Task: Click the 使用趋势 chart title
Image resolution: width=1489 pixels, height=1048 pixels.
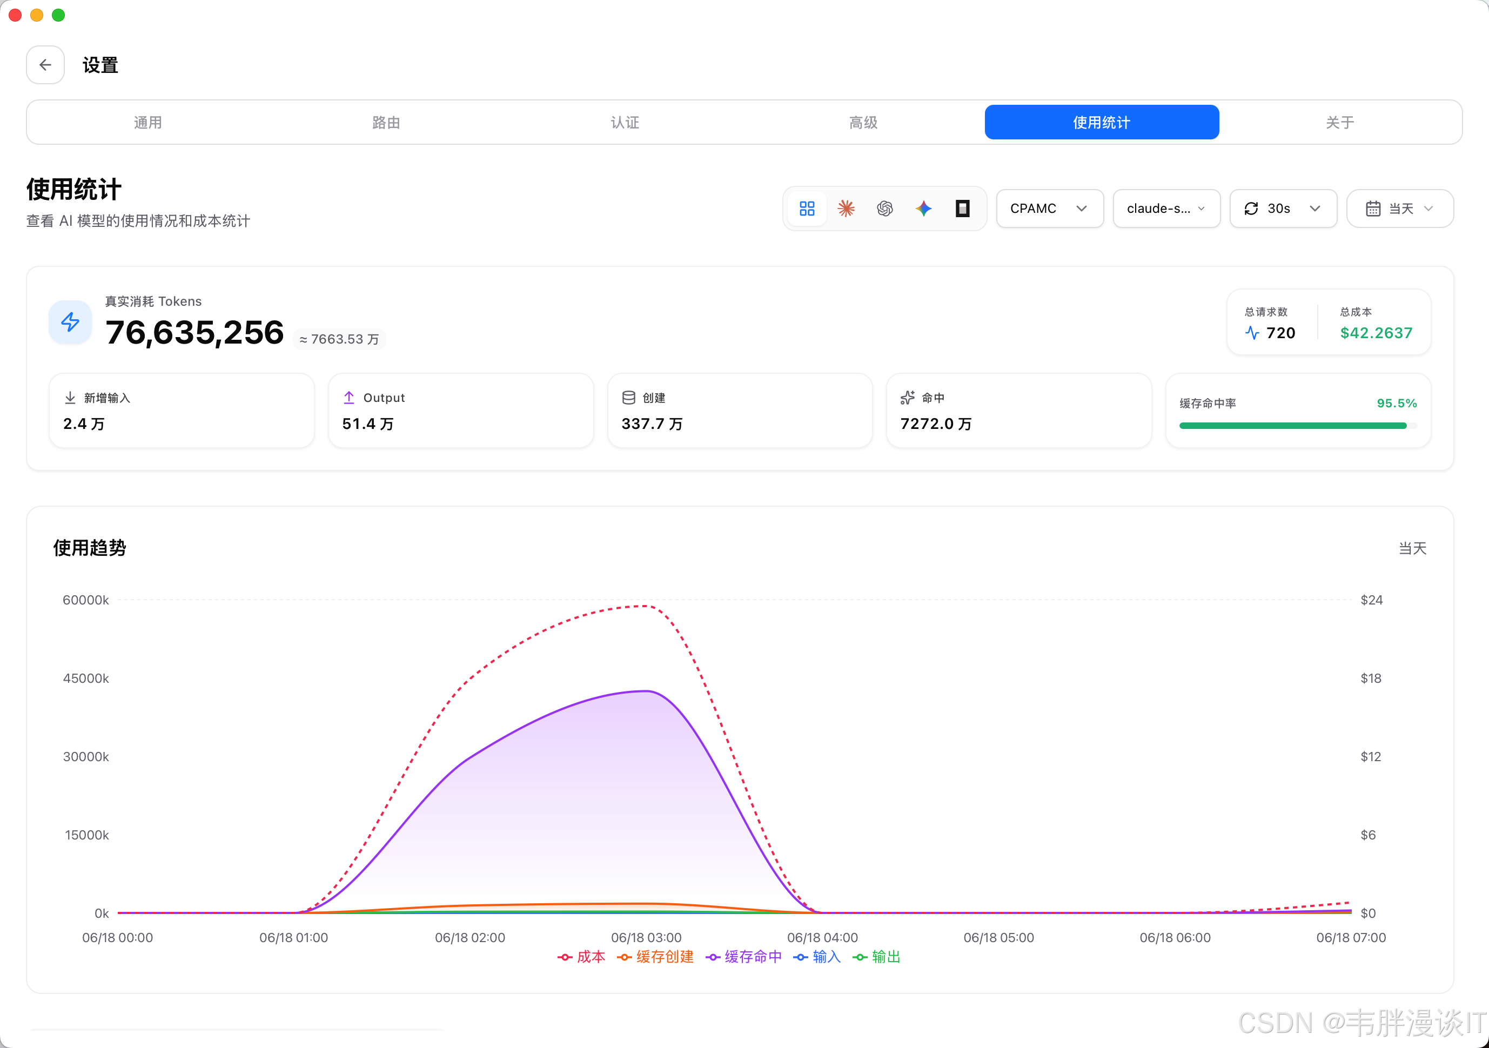Action: click(90, 548)
